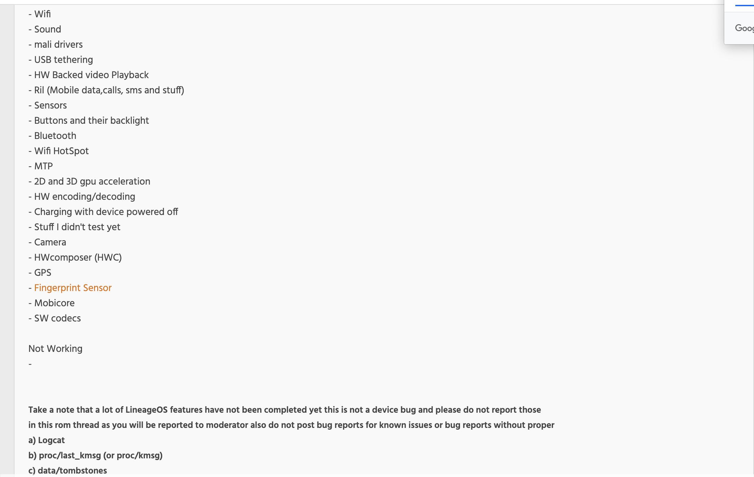Click the 'Not Working' heading

click(55, 349)
